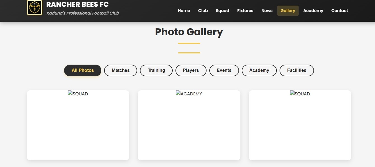Open the rightmost SQUAD gallery thumbnail
This screenshot has height=167, width=375.
pos(300,94)
